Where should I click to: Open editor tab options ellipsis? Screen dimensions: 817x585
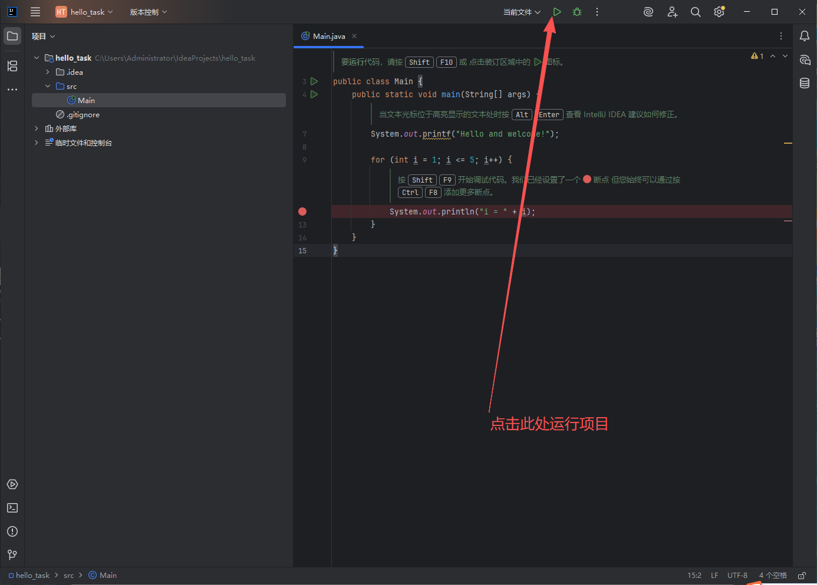[x=781, y=36]
